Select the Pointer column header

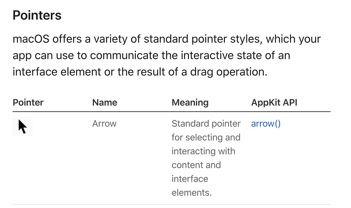(28, 102)
